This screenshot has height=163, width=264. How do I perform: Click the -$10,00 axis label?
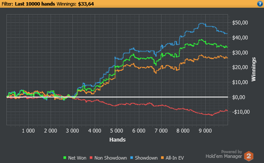coord(241,112)
